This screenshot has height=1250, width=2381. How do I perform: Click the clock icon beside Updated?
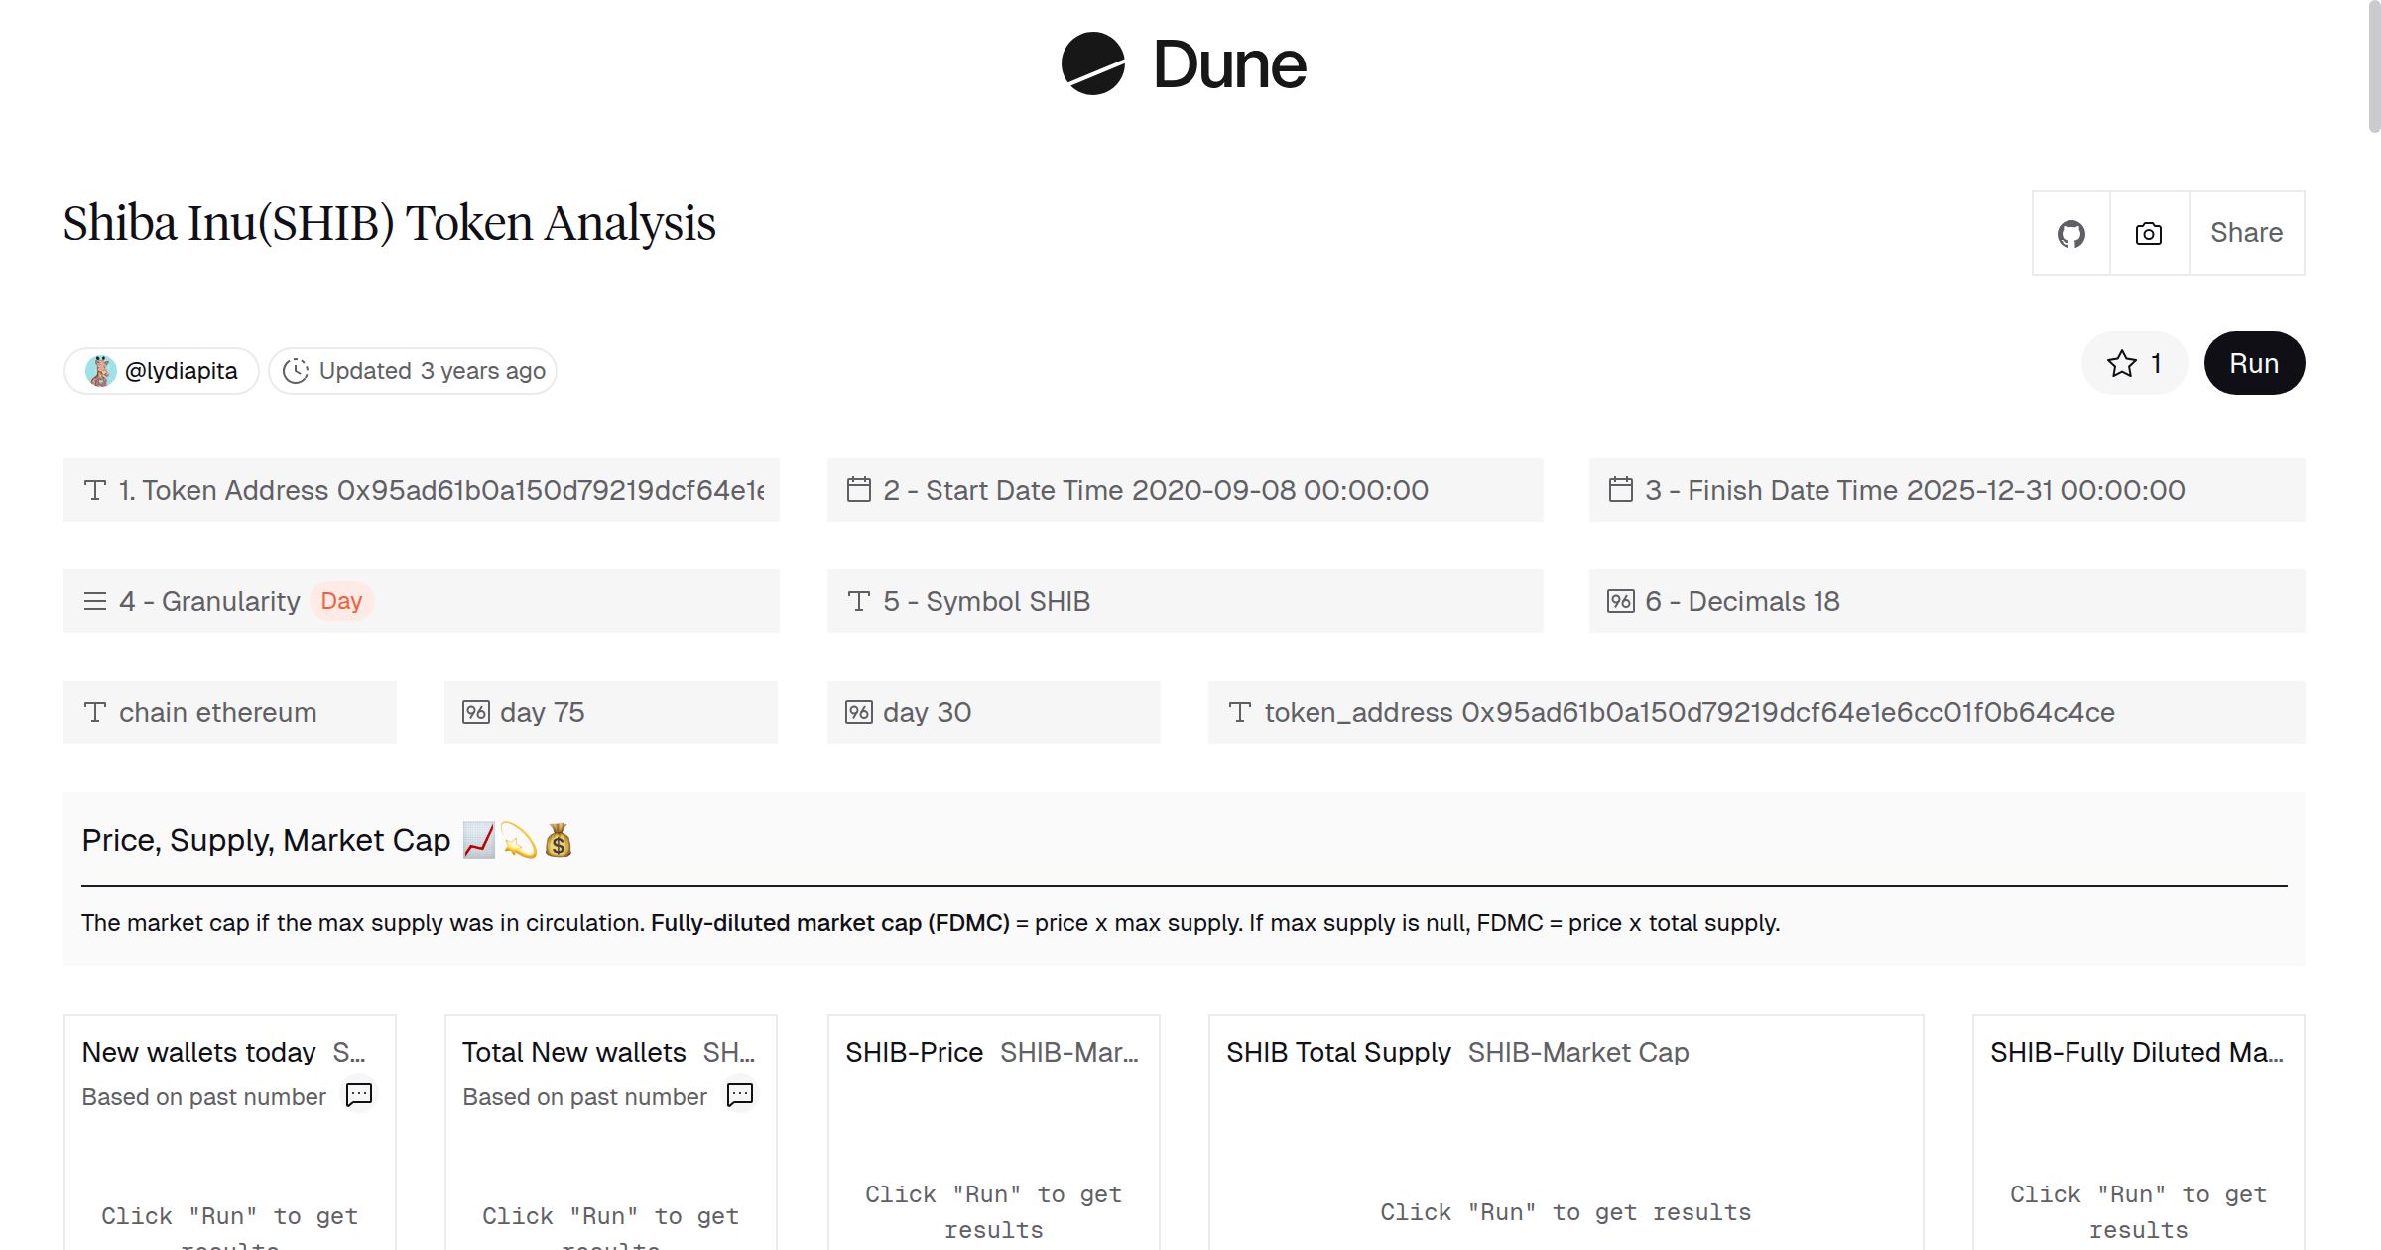296,371
